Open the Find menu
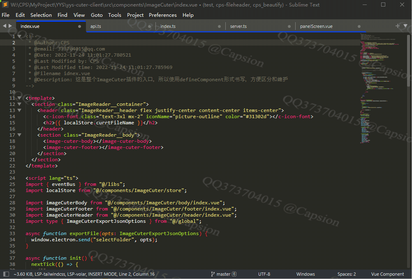Viewport: 412px width, 279px height. 62,15
